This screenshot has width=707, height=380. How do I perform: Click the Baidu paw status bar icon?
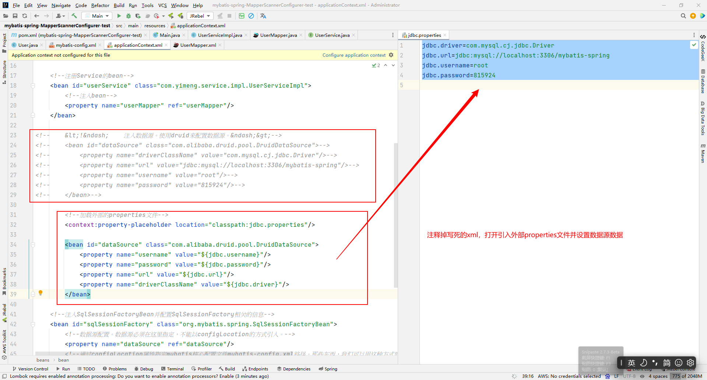point(607,376)
